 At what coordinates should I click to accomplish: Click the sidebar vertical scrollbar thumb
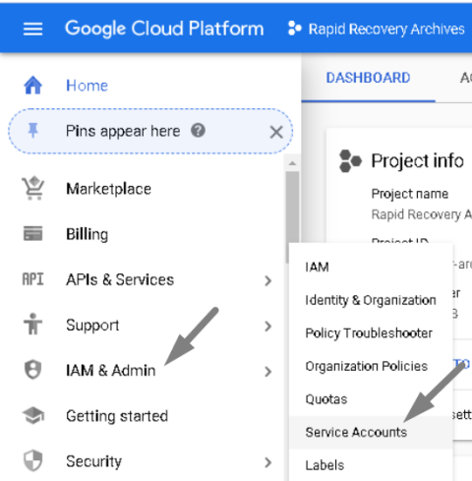click(292, 216)
